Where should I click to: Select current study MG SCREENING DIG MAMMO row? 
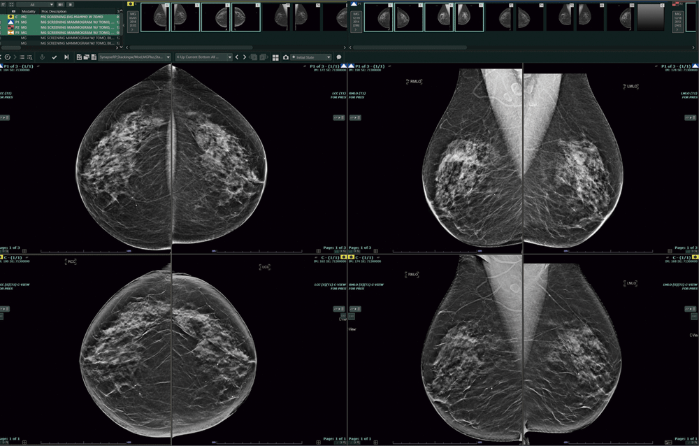(70, 17)
